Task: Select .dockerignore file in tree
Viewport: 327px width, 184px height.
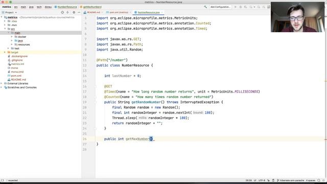Action: click(19, 56)
